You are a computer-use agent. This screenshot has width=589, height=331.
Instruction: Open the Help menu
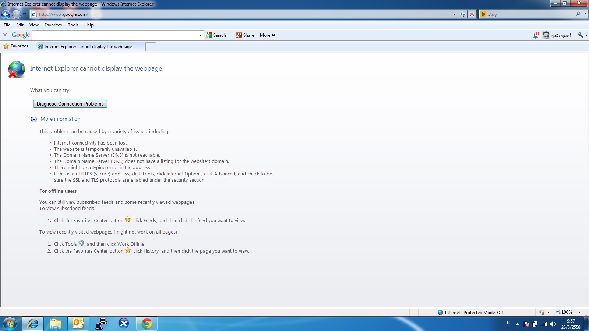pyautogui.click(x=89, y=25)
